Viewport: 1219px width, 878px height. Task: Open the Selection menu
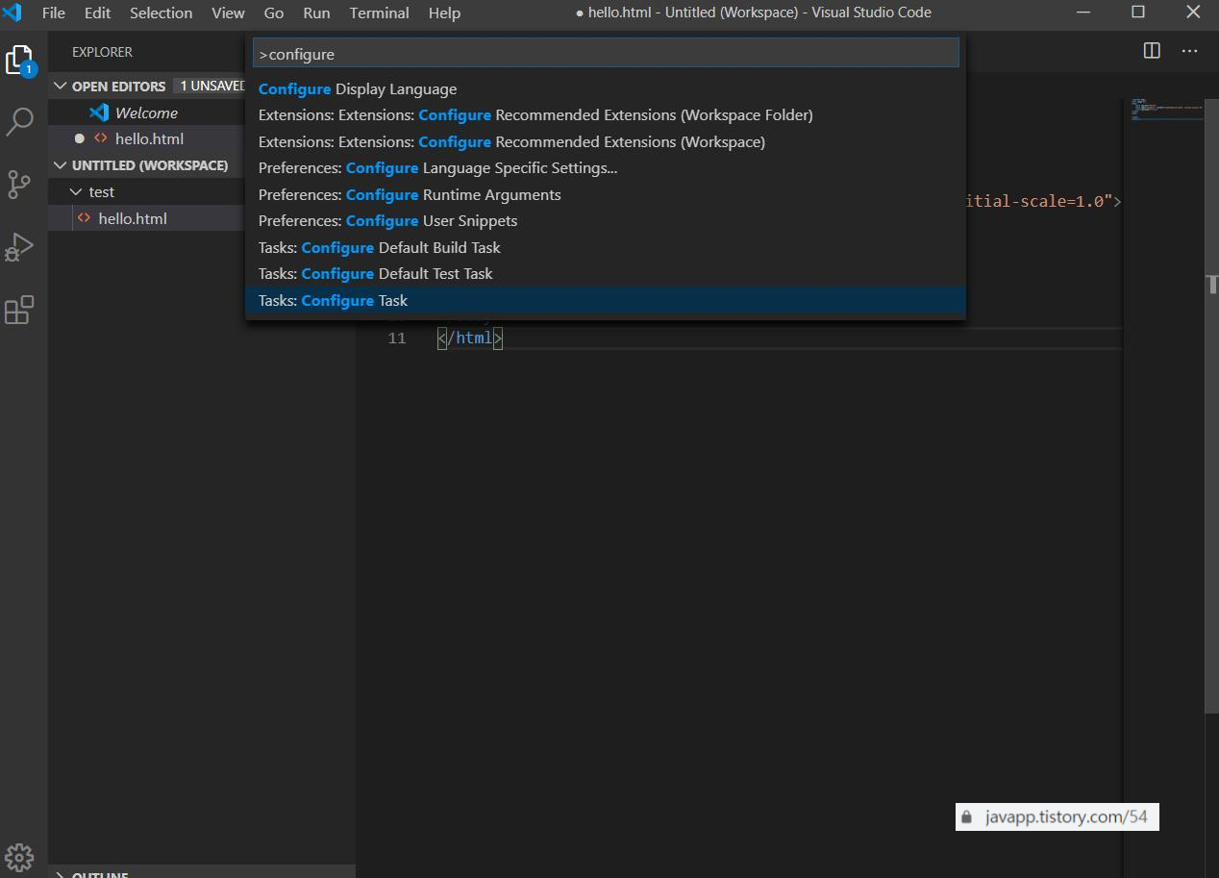click(x=162, y=13)
